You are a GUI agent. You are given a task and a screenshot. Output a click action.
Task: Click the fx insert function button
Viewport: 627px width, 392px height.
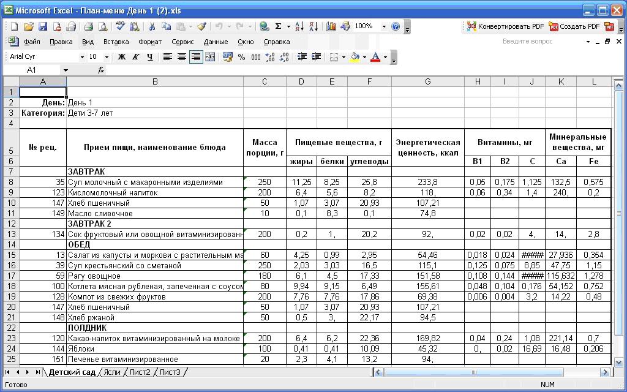pyautogui.click(x=101, y=70)
